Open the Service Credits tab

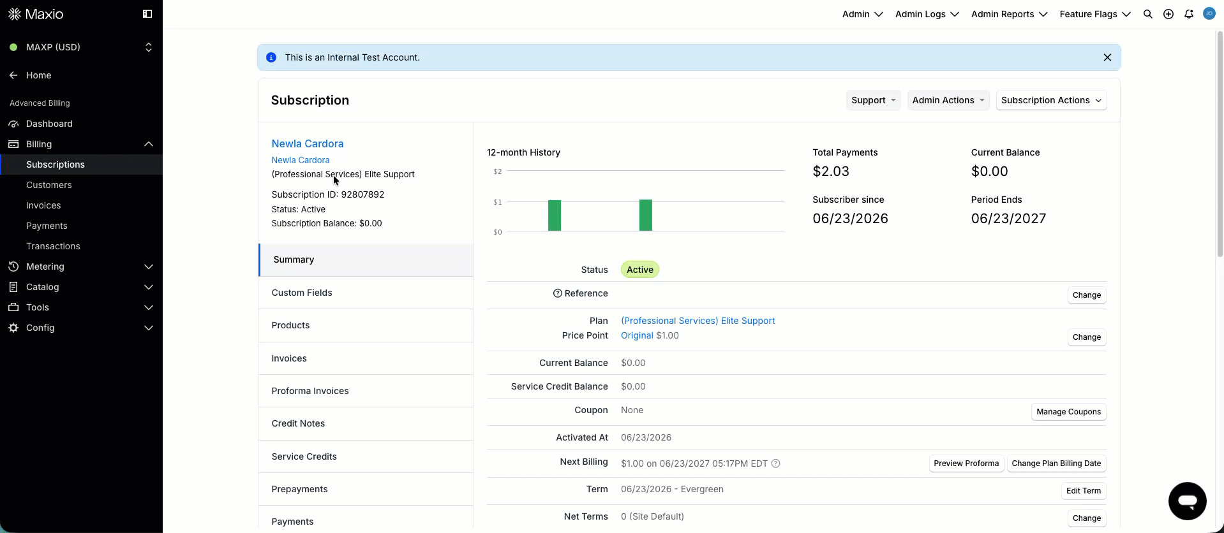coord(366,456)
